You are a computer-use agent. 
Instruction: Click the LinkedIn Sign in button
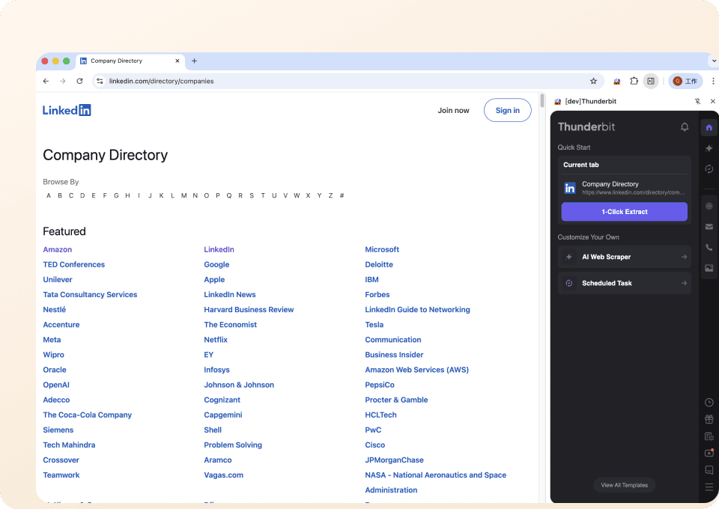pos(507,110)
